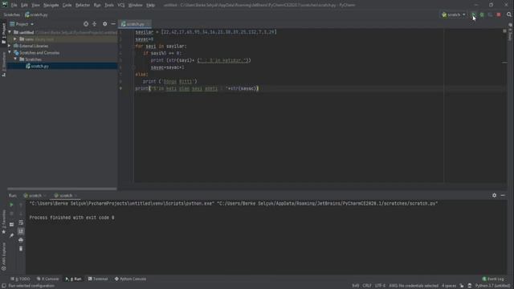Collapse the Scratches folder
The height and width of the screenshot is (289, 514).
[15, 59]
